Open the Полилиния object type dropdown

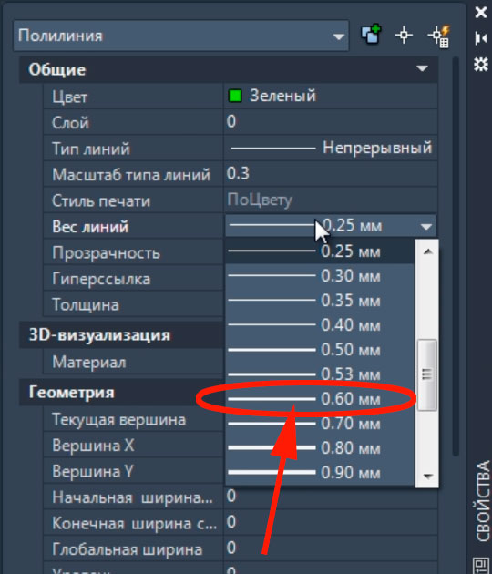(180, 36)
